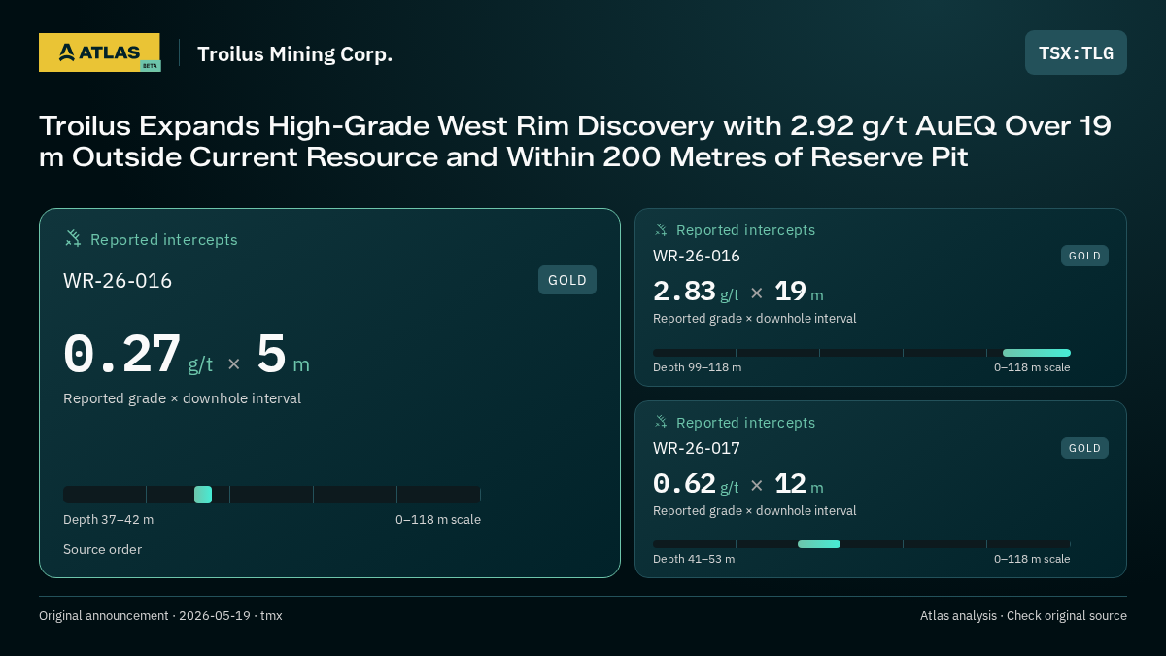
Task: Click '0–118 m scale' in the large card
Action: click(x=438, y=520)
